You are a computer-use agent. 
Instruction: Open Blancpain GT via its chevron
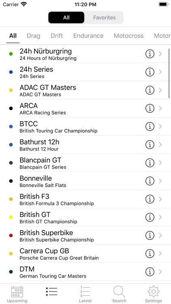pos(160,163)
